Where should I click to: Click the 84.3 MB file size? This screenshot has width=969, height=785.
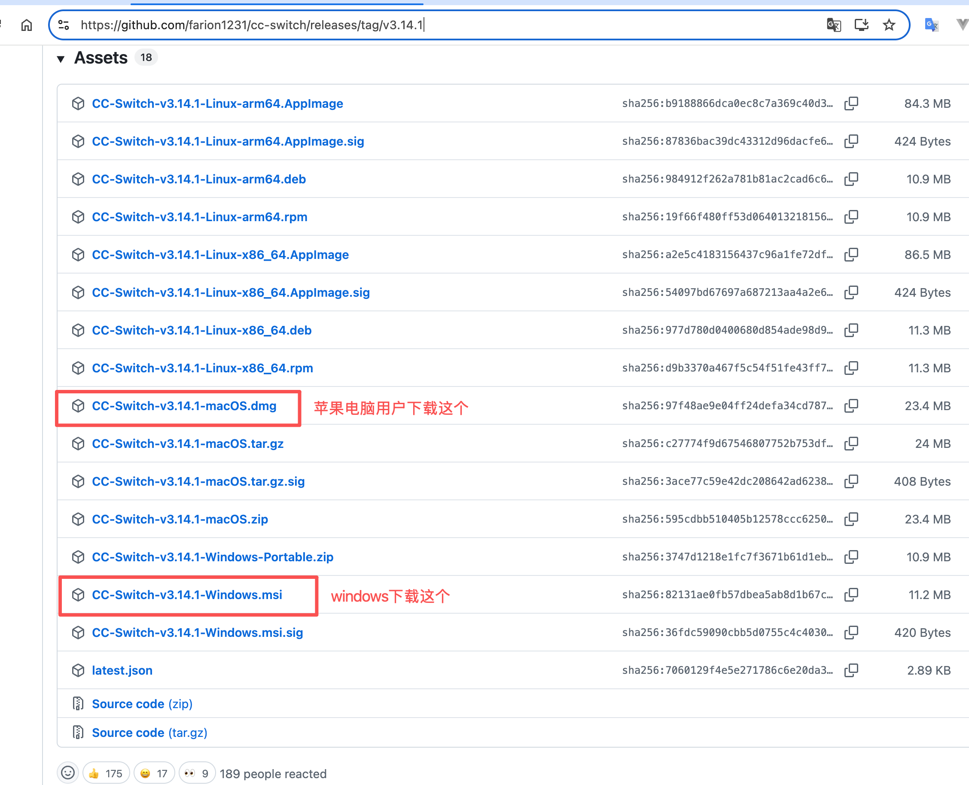927,103
